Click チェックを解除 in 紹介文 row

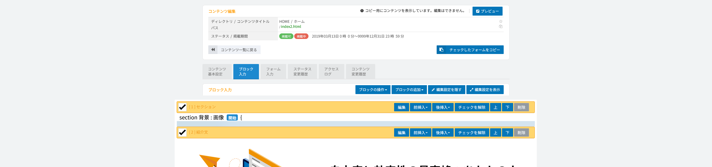click(x=472, y=132)
